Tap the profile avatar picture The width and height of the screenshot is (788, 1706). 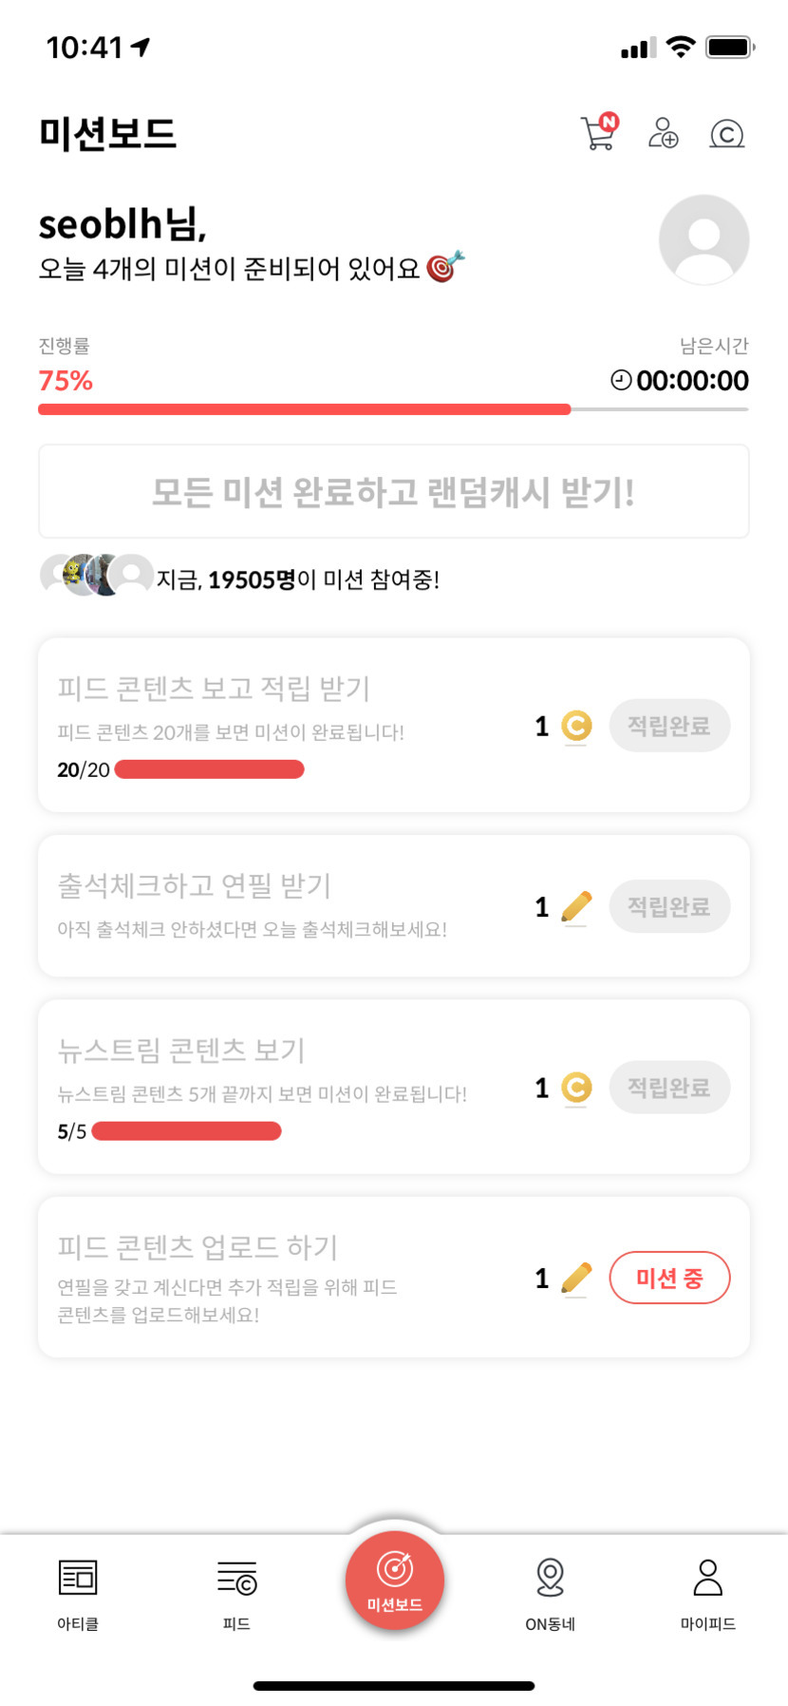704,239
